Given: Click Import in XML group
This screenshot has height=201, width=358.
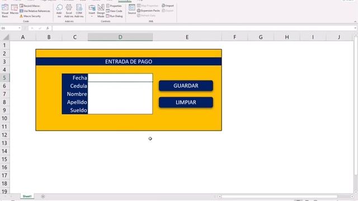Looking at the screenshot, I should tap(168, 6).
